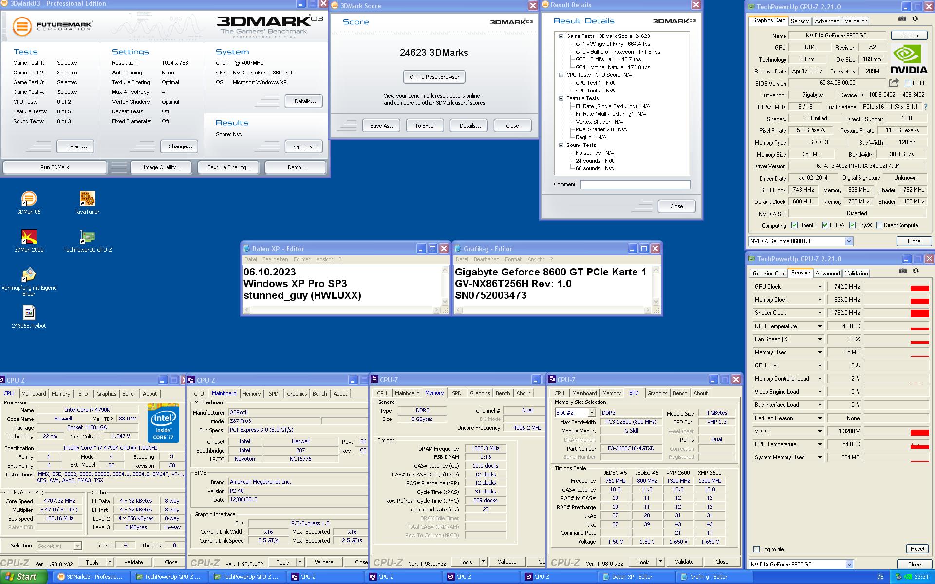Click the NVIDIA logo in GPU-Z

point(909,59)
